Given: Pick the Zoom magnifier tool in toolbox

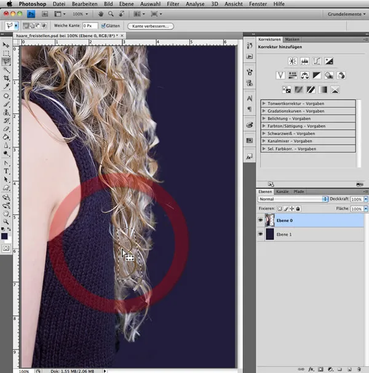Looking at the screenshot, I should tap(6, 220).
